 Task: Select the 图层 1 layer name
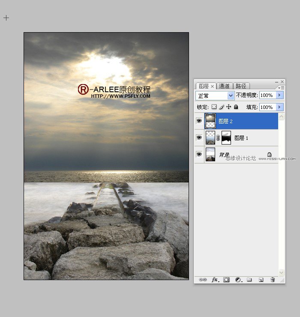click(x=241, y=138)
